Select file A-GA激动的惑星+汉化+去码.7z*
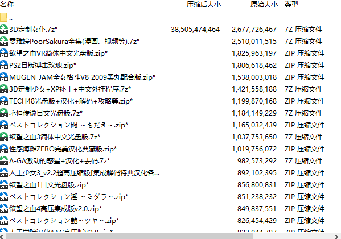The width and height of the screenshot is (341, 239). (59, 160)
